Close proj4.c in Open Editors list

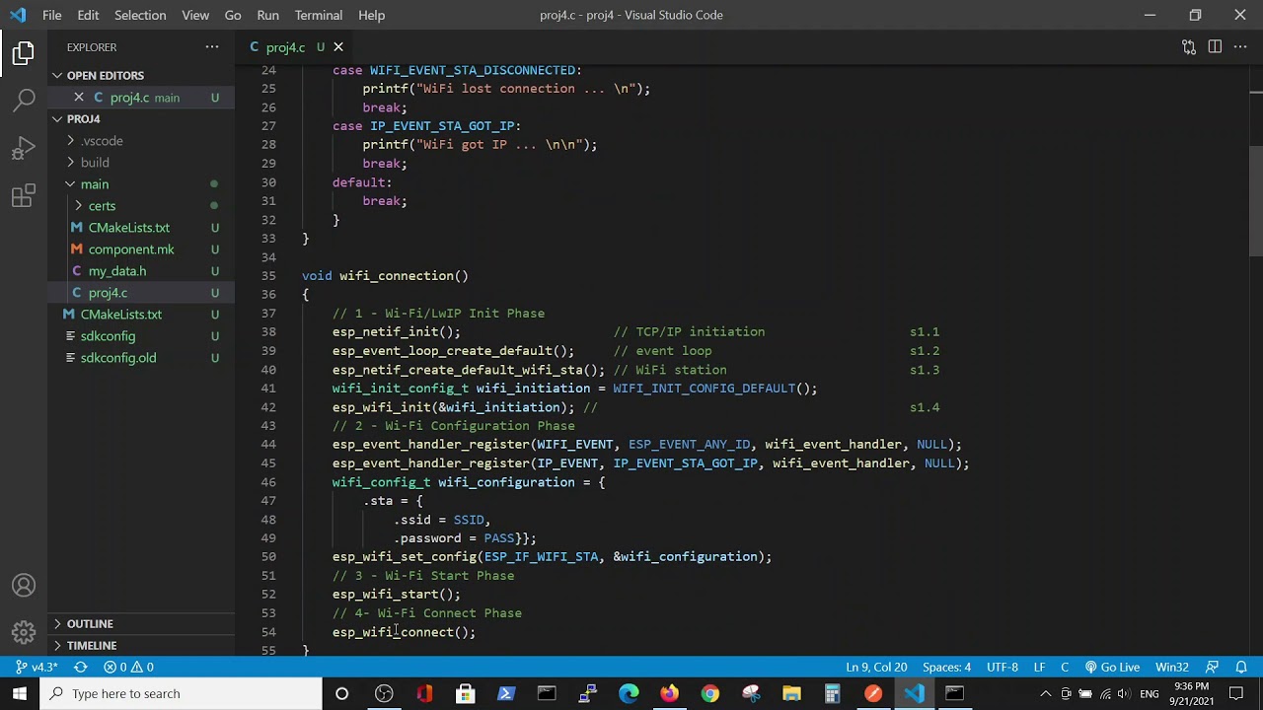coord(79,97)
